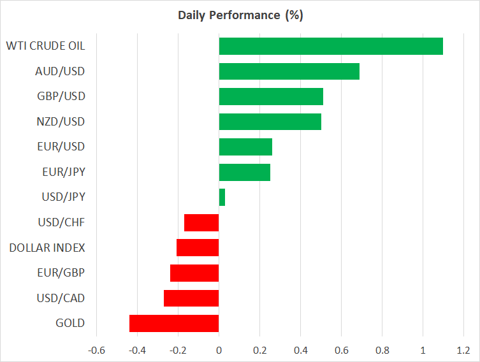The width and height of the screenshot is (480, 362).
Task: Click the small USD/JPY bar
Action: pos(222,198)
